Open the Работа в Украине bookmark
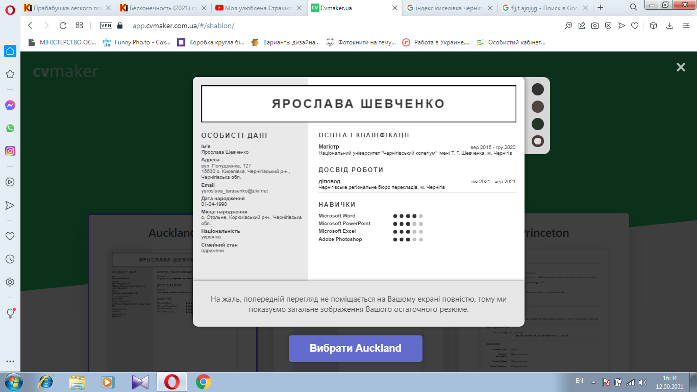 pyautogui.click(x=436, y=42)
